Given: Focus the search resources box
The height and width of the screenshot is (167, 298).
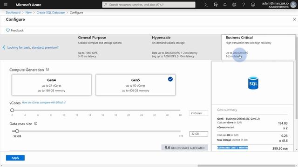Looking at the screenshot, I should click(x=149, y=5).
